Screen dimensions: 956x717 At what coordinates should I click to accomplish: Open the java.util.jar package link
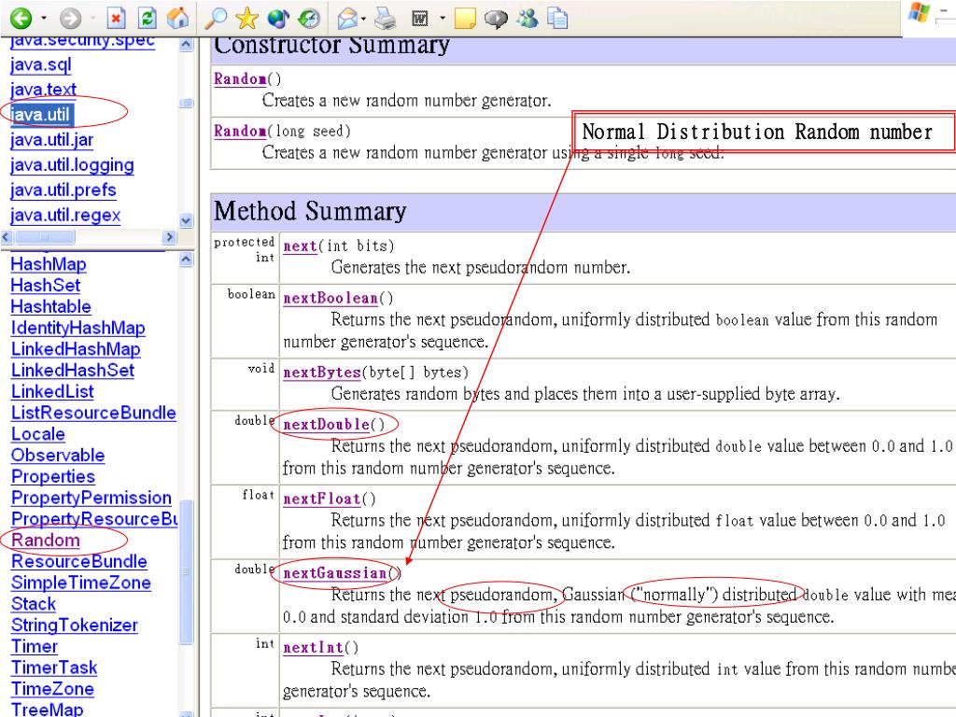(x=52, y=140)
